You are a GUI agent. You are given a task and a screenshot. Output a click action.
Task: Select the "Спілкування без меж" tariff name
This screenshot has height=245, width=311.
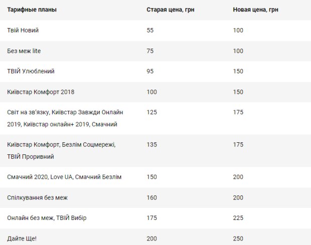[38, 197]
